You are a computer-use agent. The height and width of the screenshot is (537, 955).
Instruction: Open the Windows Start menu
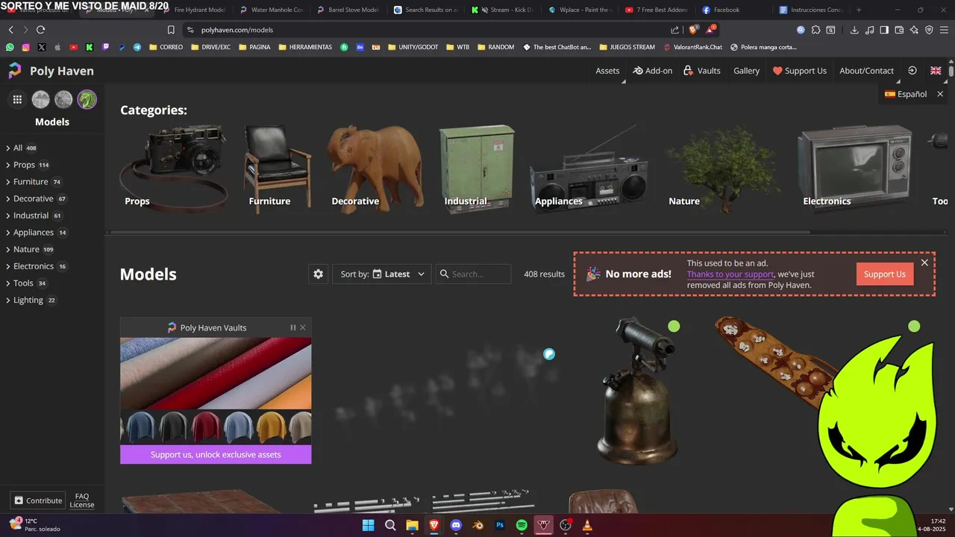coord(368,525)
